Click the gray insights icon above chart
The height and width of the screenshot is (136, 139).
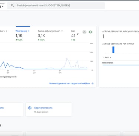[85, 32]
